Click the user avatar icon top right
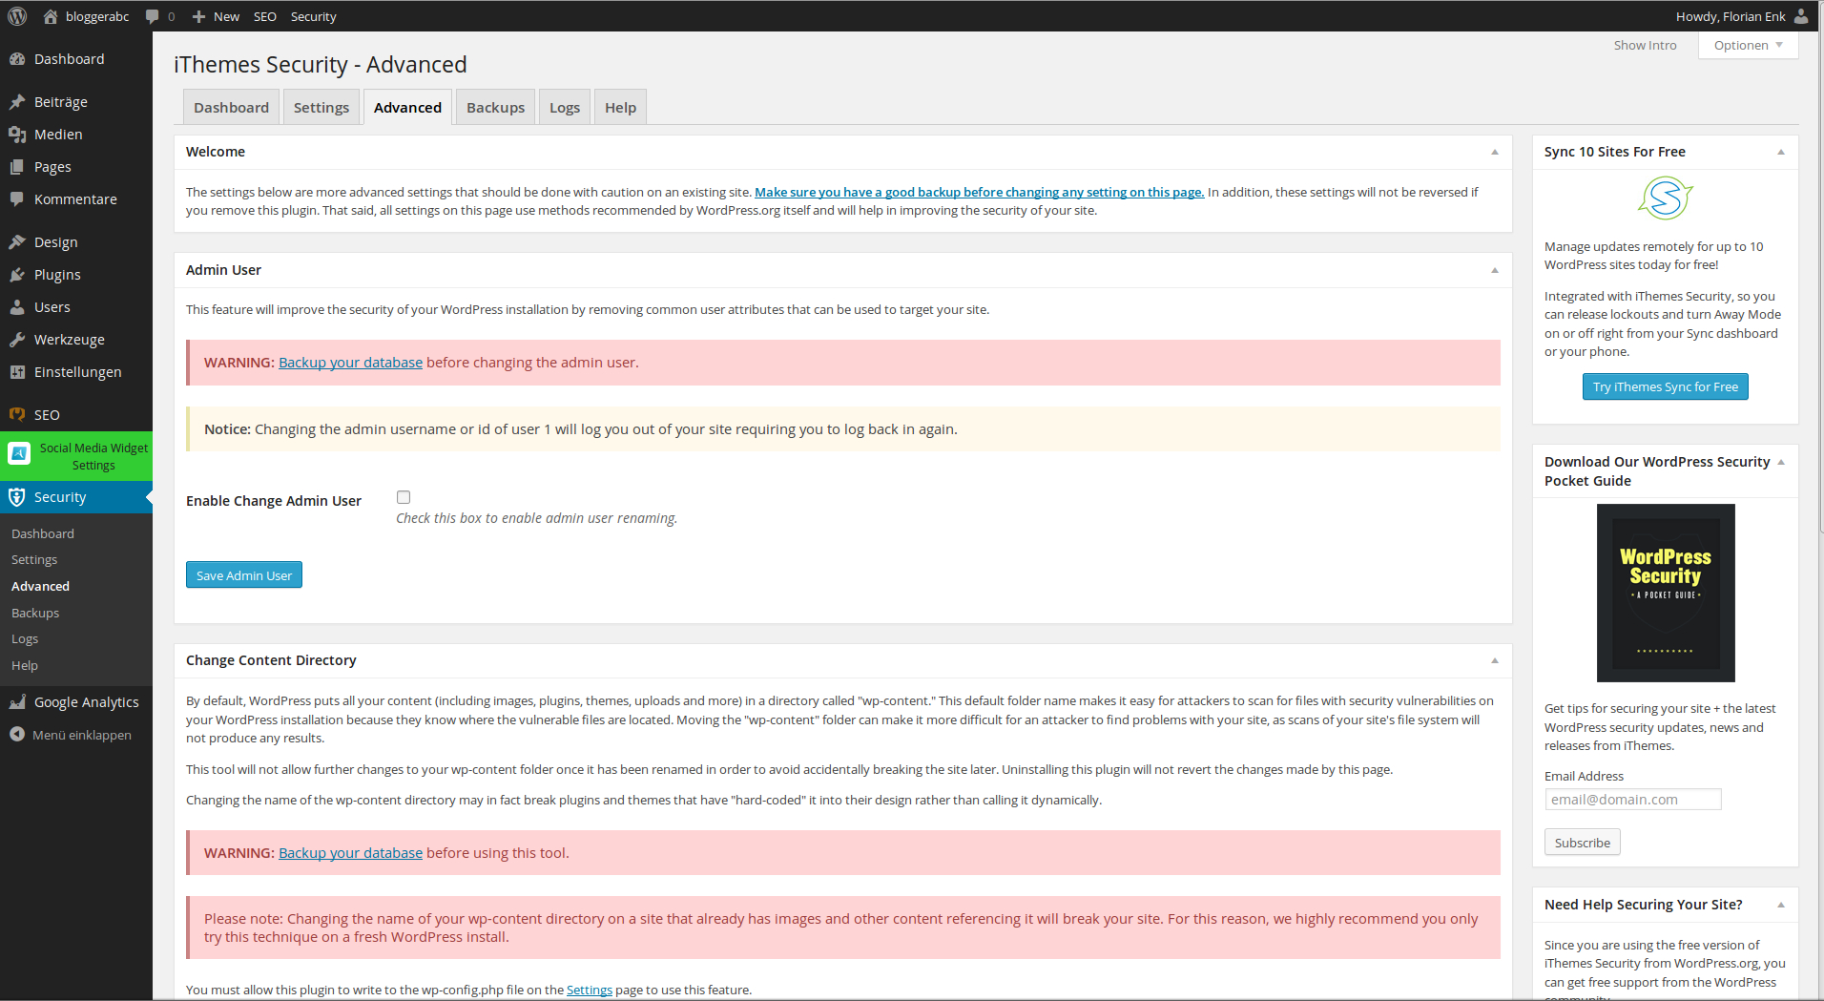This screenshot has height=1001, width=1824. (x=1801, y=16)
